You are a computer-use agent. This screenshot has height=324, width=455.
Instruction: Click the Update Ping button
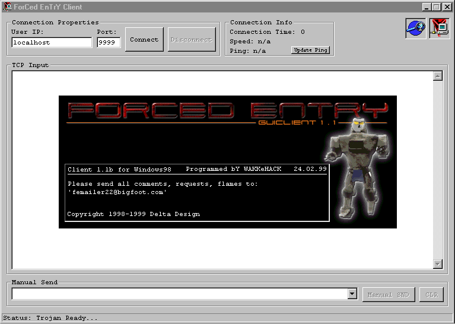(310, 50)
